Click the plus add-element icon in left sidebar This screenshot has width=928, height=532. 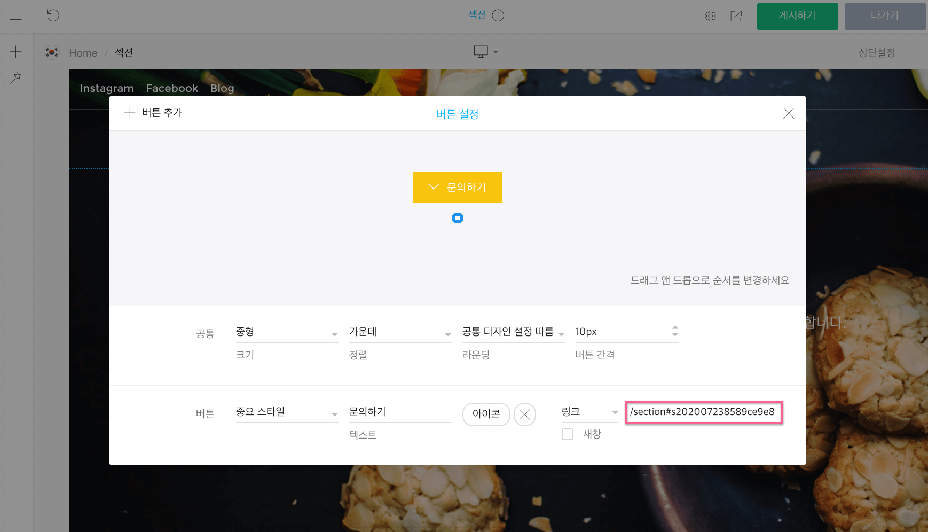pyautogui.click(x=16, y=52)
